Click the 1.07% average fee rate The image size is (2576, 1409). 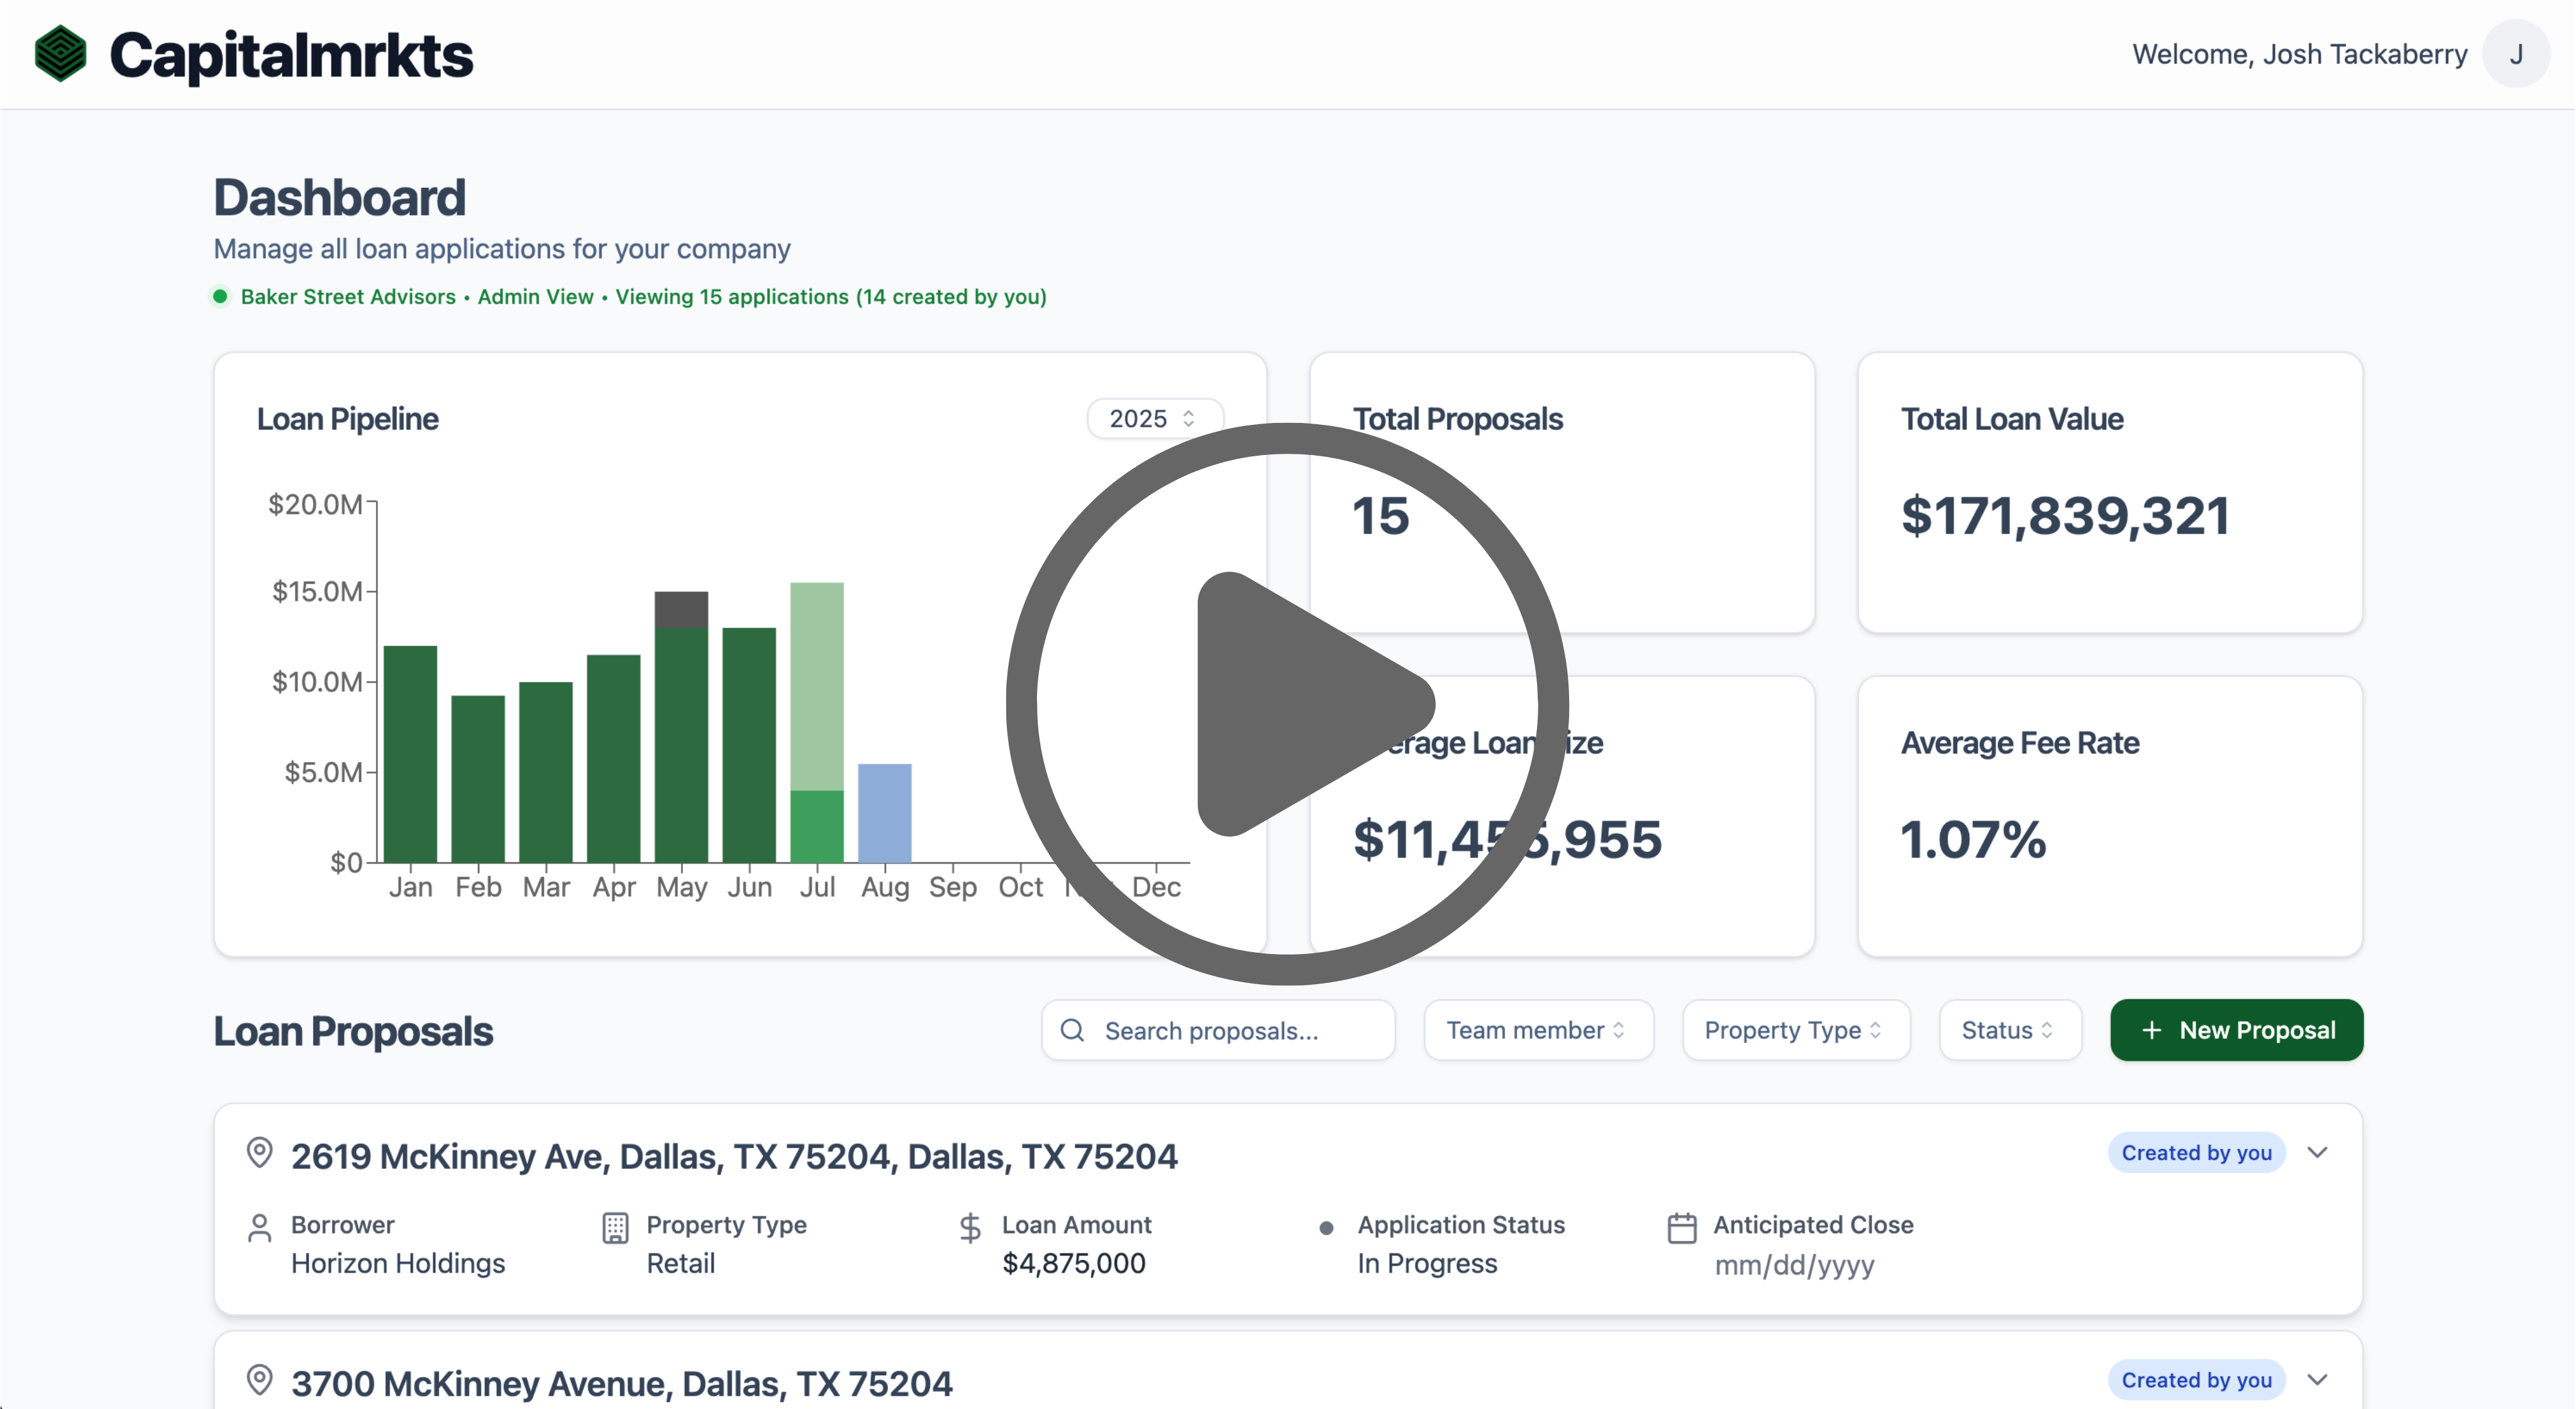(1973, 840)
